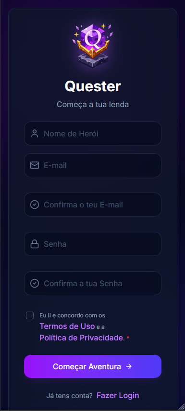Click the envelope mail icon
This screenshot has height=411, width=185.
click(x=35, y=165)
